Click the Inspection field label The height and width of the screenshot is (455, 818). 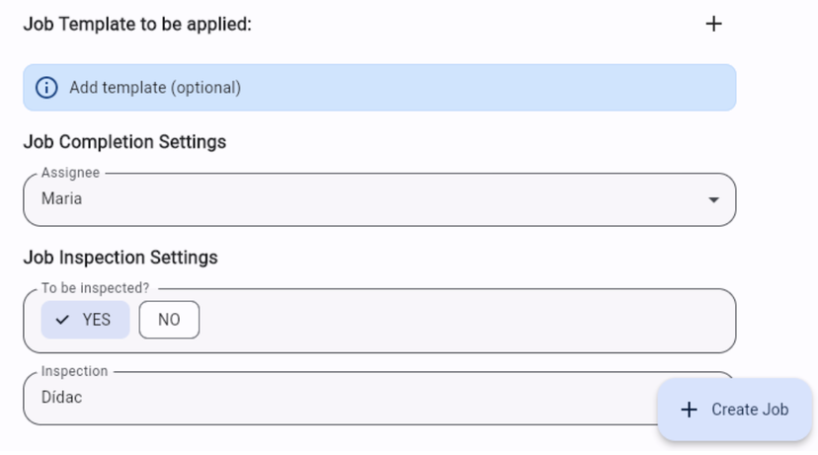point(74,371)
